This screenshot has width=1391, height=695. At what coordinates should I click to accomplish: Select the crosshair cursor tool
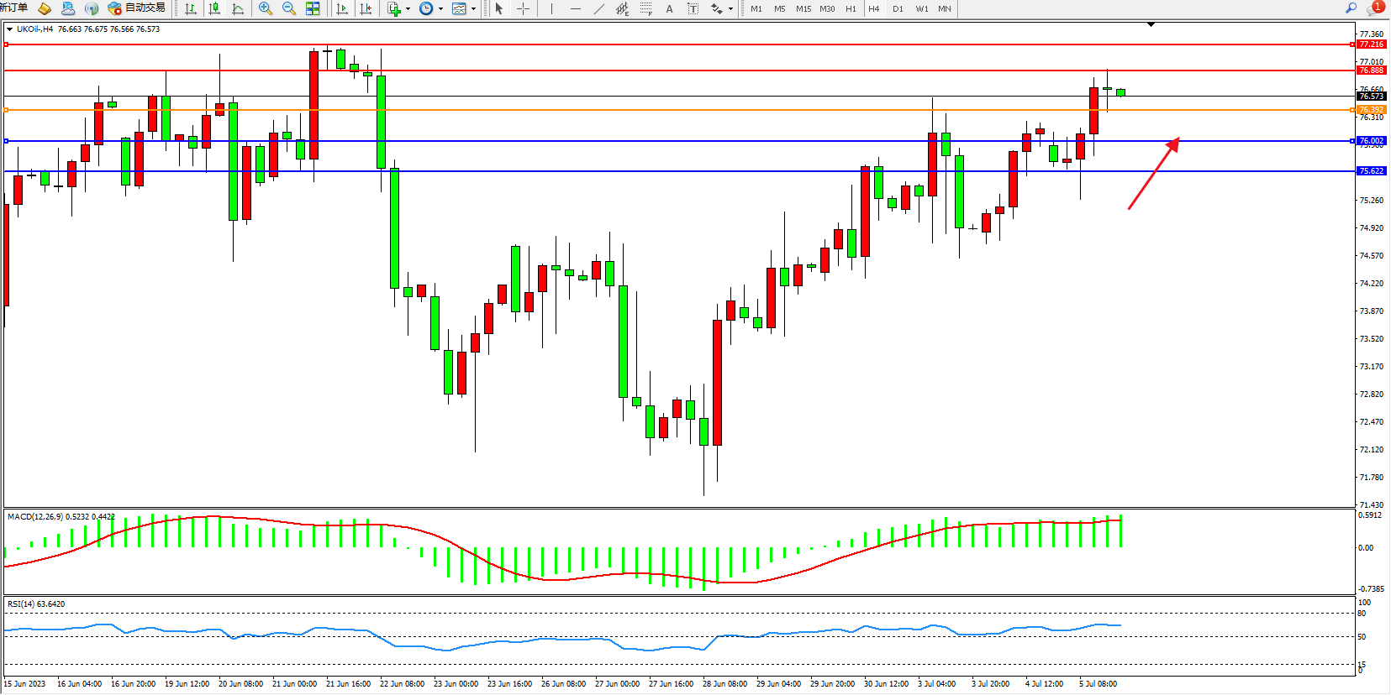pos(523,8)
